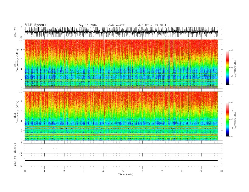
Task: Click the '6' kHz tick on the ch.2 spectrogram axis
Action: click(22, 111)
